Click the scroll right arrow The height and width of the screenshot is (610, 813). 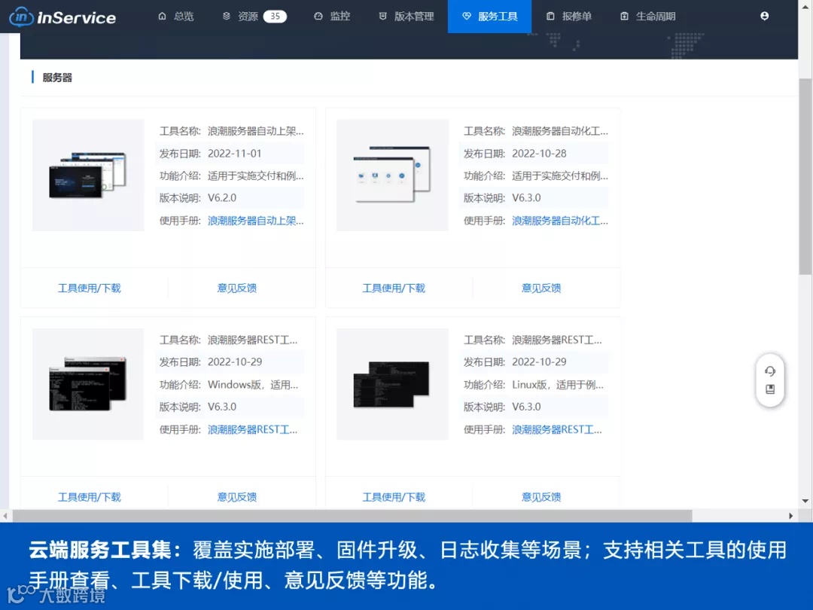click(790, 516)
